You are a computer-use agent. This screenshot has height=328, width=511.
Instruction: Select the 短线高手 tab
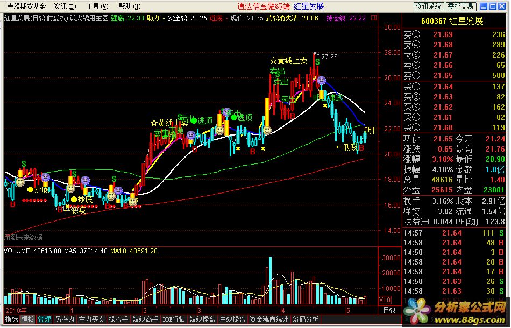tap(145, 319)
